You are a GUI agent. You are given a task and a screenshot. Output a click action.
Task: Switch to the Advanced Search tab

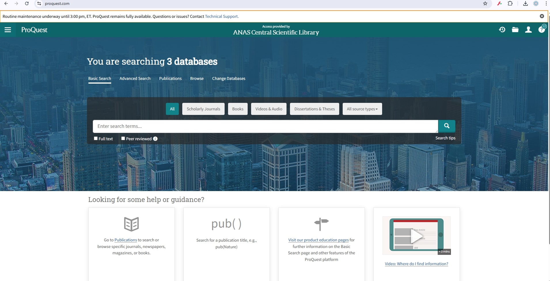(x=135, y=78)
